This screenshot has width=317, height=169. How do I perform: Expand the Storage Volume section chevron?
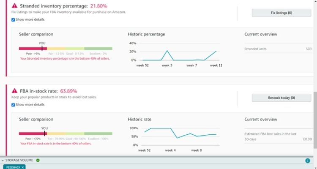3,161
